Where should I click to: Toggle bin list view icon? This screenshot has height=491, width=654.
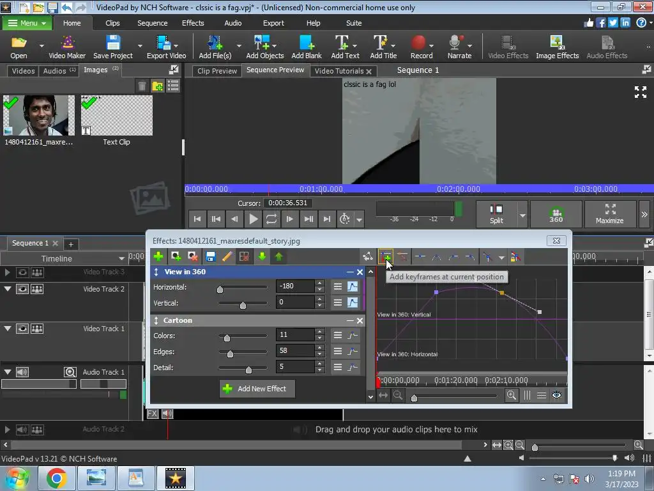point(173,86)
